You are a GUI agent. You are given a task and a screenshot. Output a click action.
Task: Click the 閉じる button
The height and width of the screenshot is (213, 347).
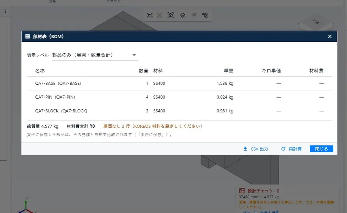click(x=321, y=149)
